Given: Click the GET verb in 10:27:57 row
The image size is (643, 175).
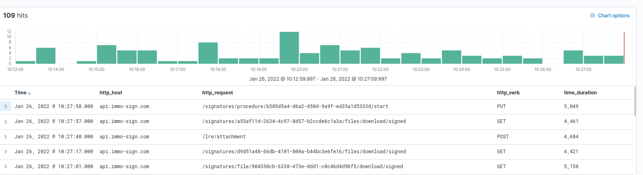Looking at the screenshot, I should pyautogui.click(x=501, y=121).
